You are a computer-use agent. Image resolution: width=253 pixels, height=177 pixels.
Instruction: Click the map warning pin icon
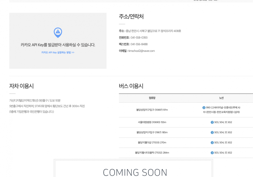(x=58, y=33)
